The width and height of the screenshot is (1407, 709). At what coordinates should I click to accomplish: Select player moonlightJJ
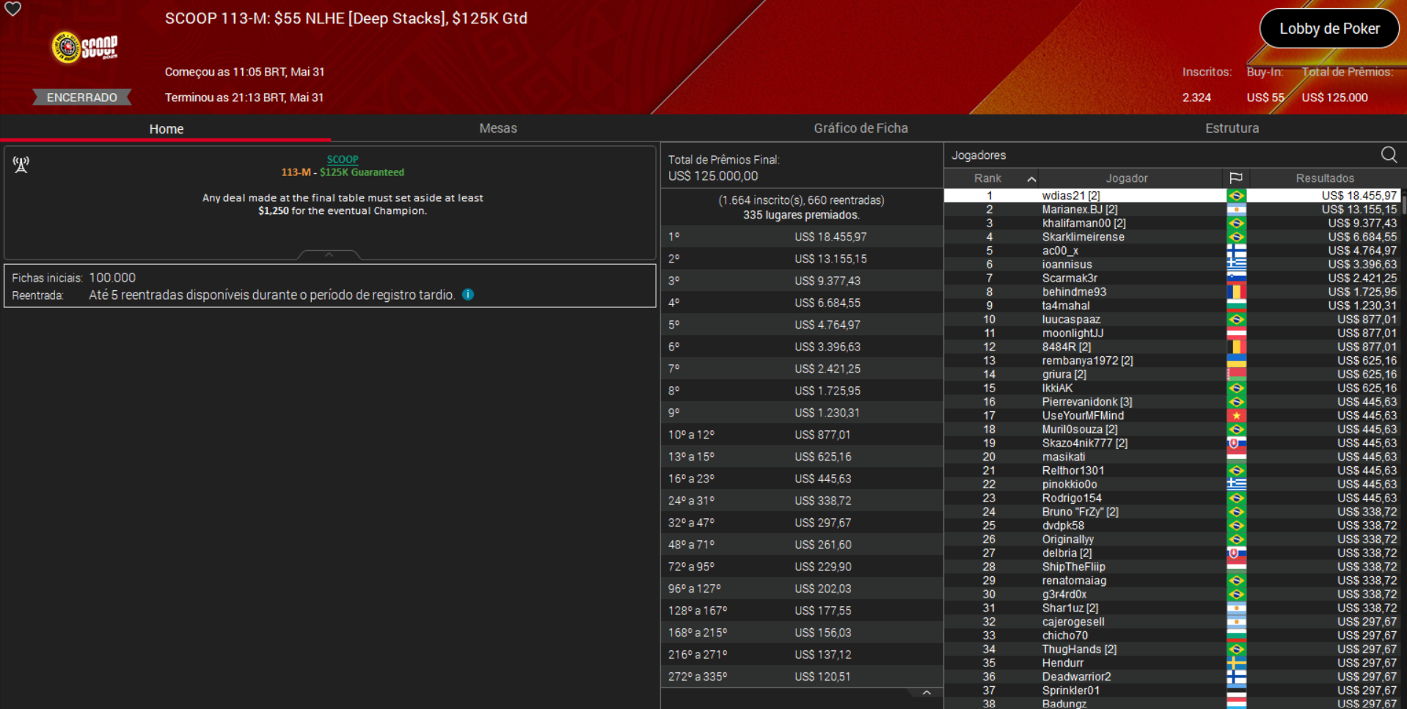coord(1072,334)
